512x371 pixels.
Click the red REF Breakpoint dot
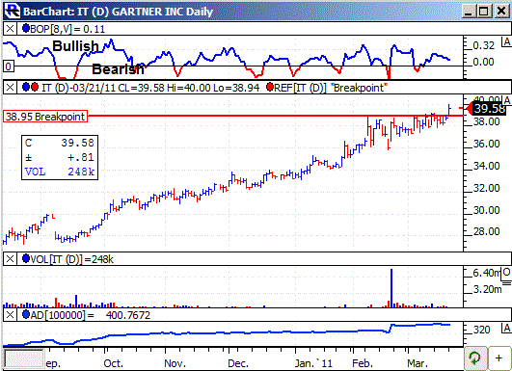click(x=270, y=87)
